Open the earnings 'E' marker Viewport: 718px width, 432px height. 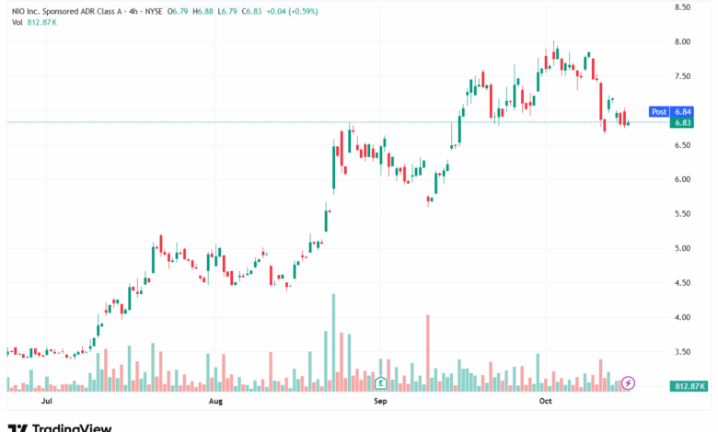(x=379, y=381)
